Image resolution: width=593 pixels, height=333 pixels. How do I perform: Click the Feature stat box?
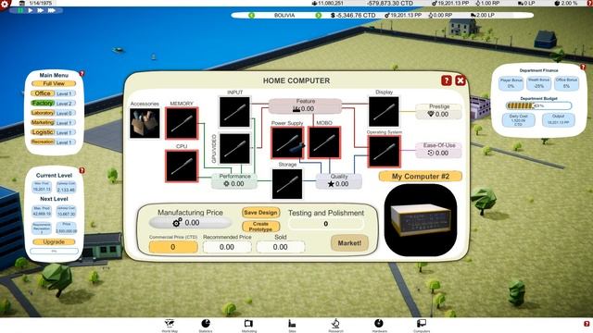click(305, 105)
